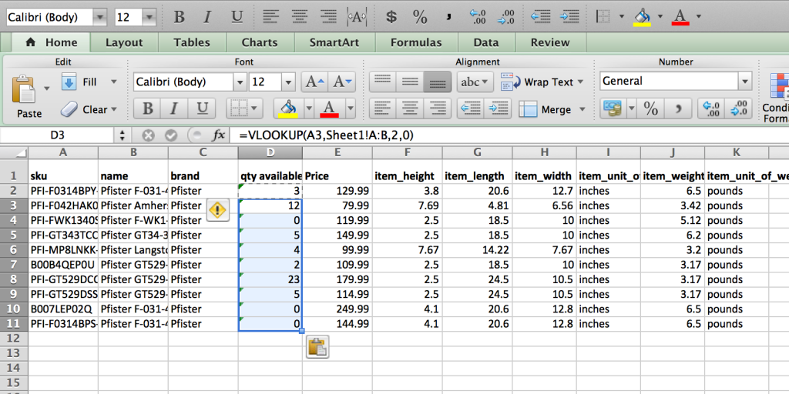Toggle Underline in the ribbon Font group
789x394 pixels.
(202, 109)
